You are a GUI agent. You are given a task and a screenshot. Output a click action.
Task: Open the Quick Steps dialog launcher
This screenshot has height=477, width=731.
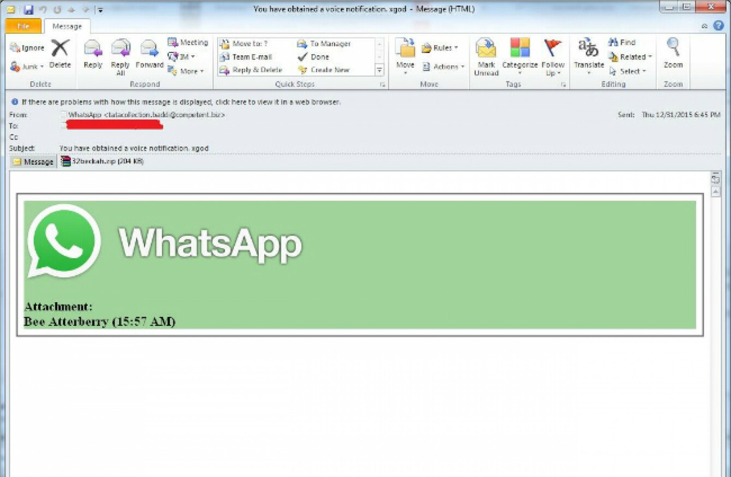pyautogui.click(x=382, y=85)
